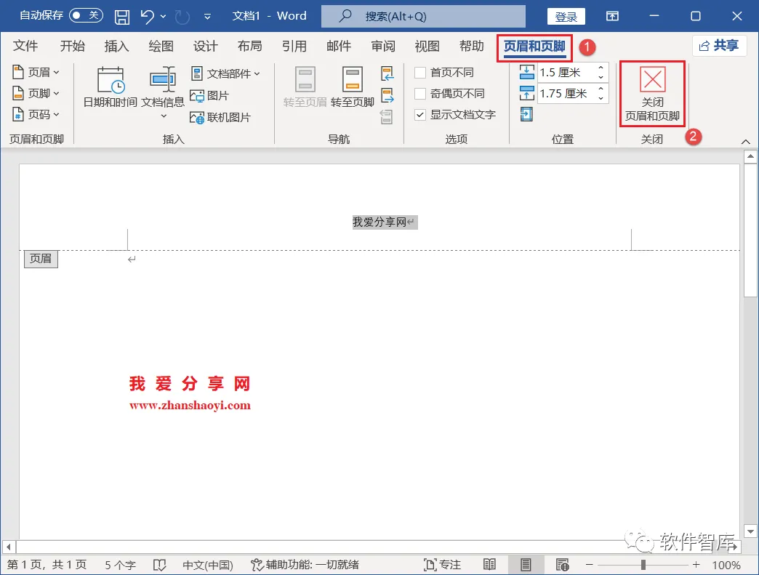
Task: Open the 绘图 tab
Action: (161, 46)
